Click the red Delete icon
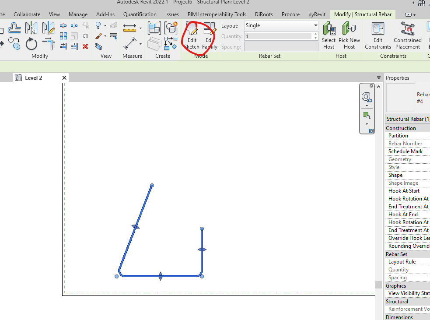 coord(85,46)
